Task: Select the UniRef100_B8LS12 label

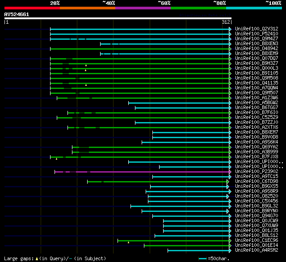Action: [x=257, y=236]
